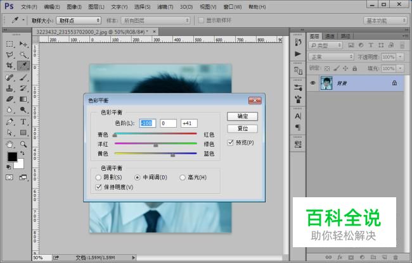
Task: Select the Rectangle shape tool
Action: (23, 133)
